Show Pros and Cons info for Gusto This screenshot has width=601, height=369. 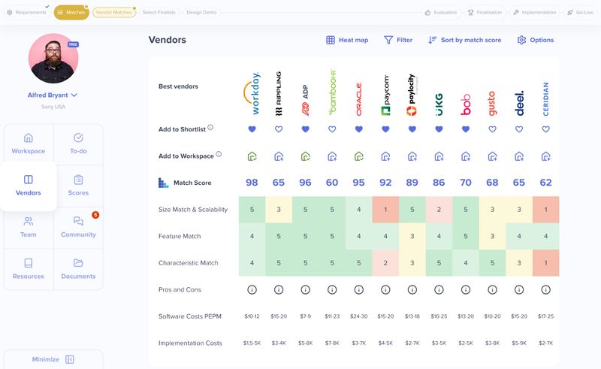coord(492,289)
